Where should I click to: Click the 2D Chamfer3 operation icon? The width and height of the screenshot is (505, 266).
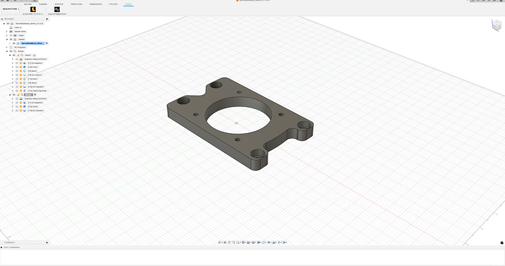(25, 86)
